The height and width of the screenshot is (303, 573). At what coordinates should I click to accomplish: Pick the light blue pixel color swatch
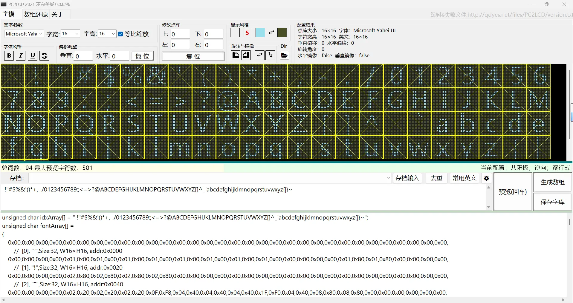pos(260,33)
